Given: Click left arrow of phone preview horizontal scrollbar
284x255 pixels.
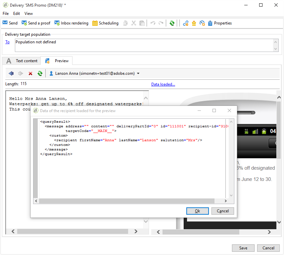Looking at the screenshot, I should 159,232.
